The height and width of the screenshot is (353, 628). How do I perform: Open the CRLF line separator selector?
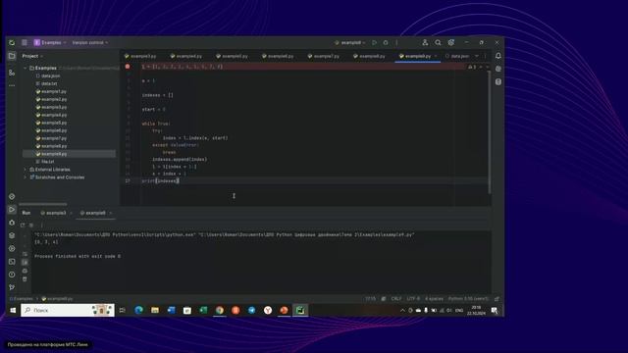coord(396,298)
